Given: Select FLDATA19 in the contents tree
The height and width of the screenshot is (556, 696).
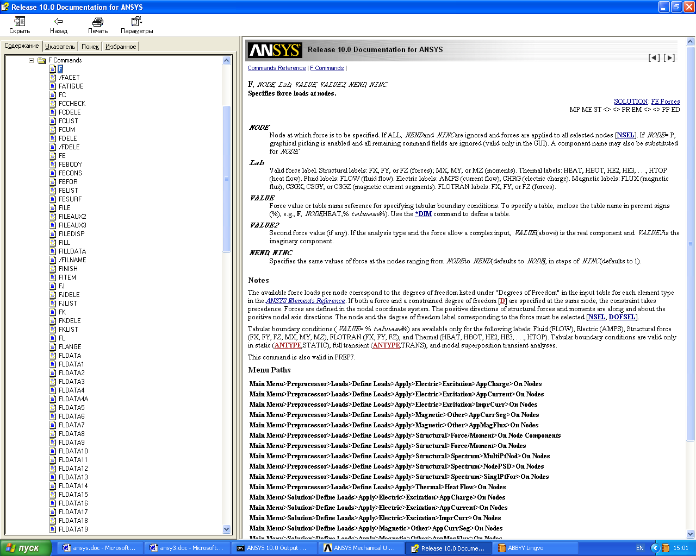Looking at the screenshot, I should coord(73,529).
